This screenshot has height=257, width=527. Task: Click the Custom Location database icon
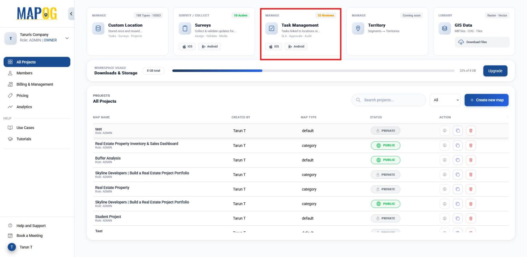[x=98, y=29]
